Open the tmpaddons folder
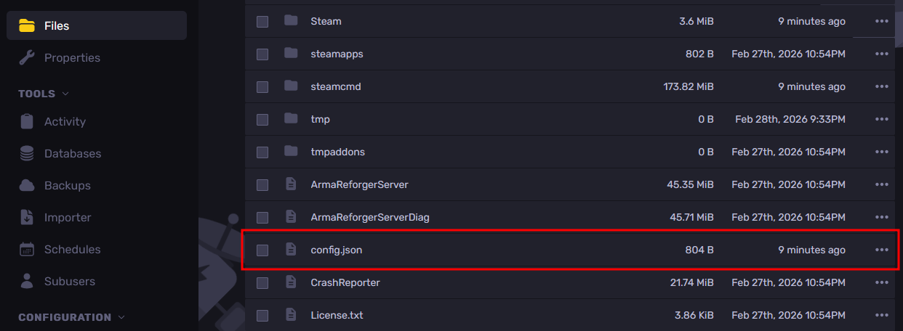 [337, 152]
